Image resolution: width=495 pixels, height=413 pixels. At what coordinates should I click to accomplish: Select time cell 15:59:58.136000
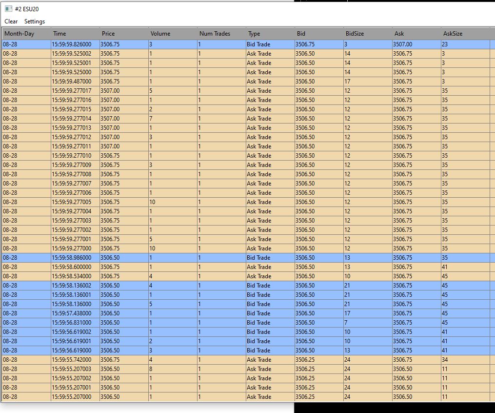75,304
